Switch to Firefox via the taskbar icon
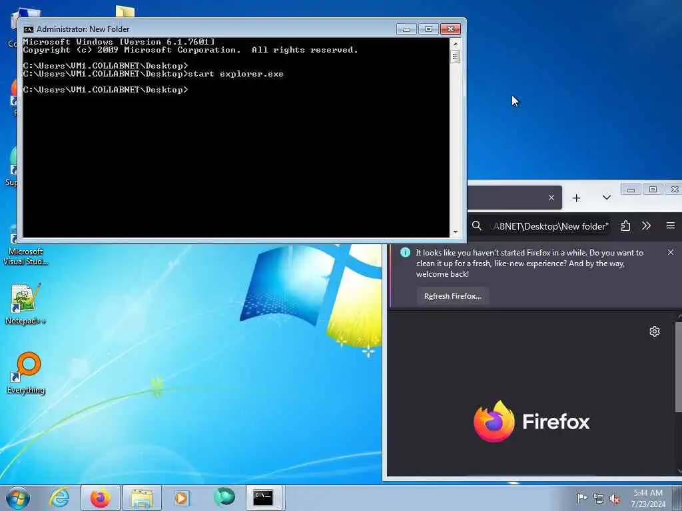 pos(101,498)
